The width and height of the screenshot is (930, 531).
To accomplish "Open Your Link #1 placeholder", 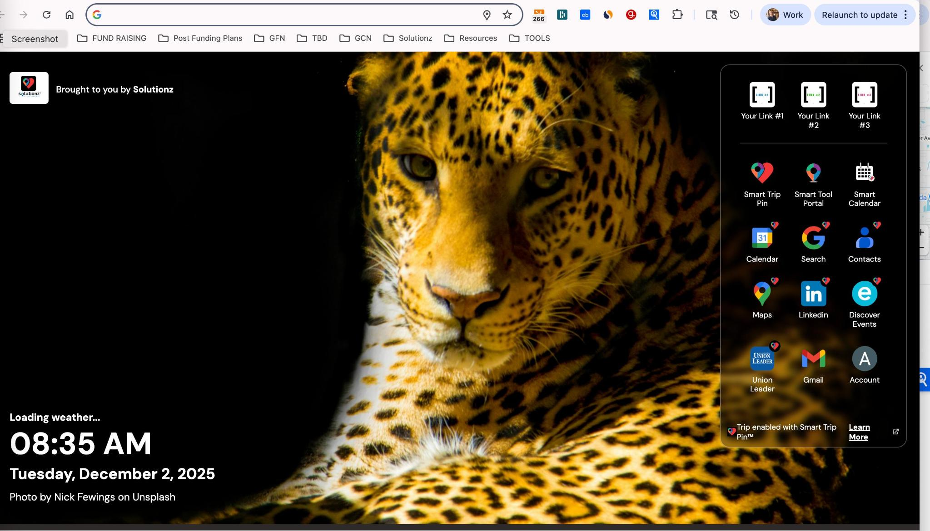I will click(762, 95).
